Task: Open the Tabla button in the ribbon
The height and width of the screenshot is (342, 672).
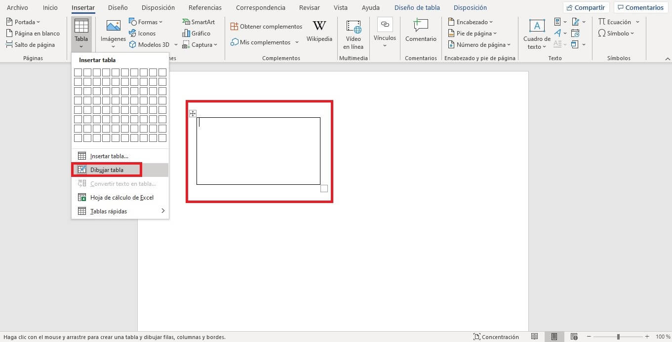Action: (81, 34)
